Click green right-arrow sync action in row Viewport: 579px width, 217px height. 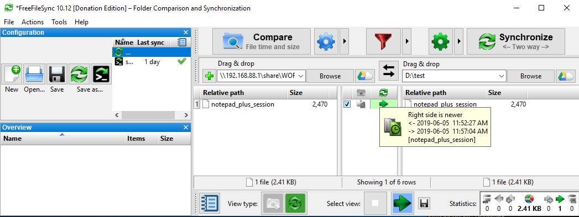pos(384,104)
